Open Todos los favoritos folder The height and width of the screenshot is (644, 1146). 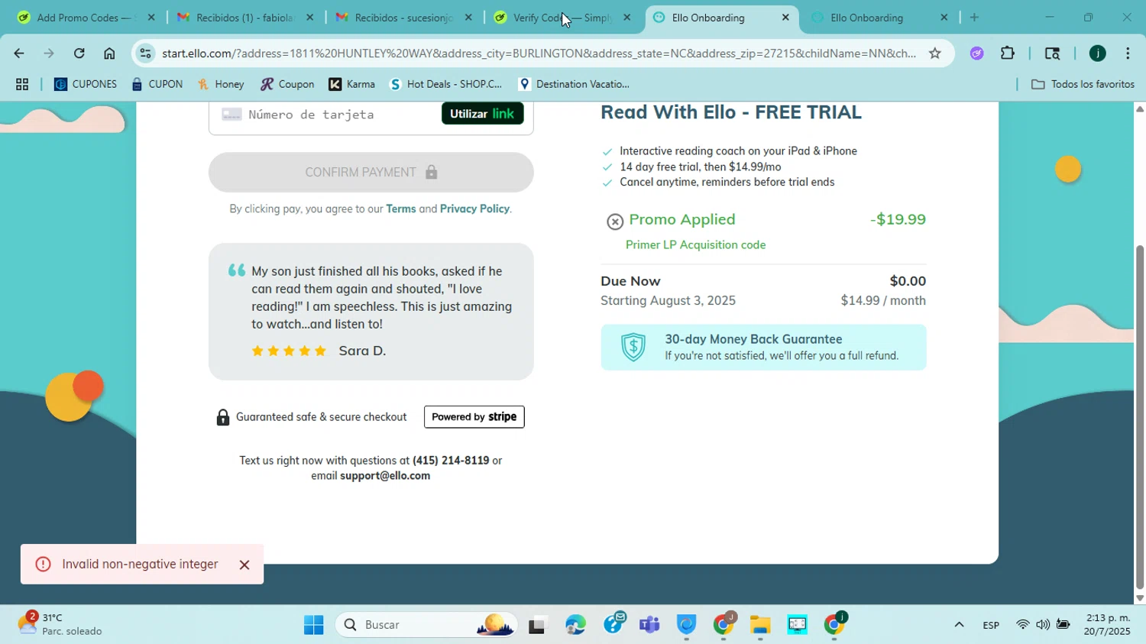[1083, 84]
